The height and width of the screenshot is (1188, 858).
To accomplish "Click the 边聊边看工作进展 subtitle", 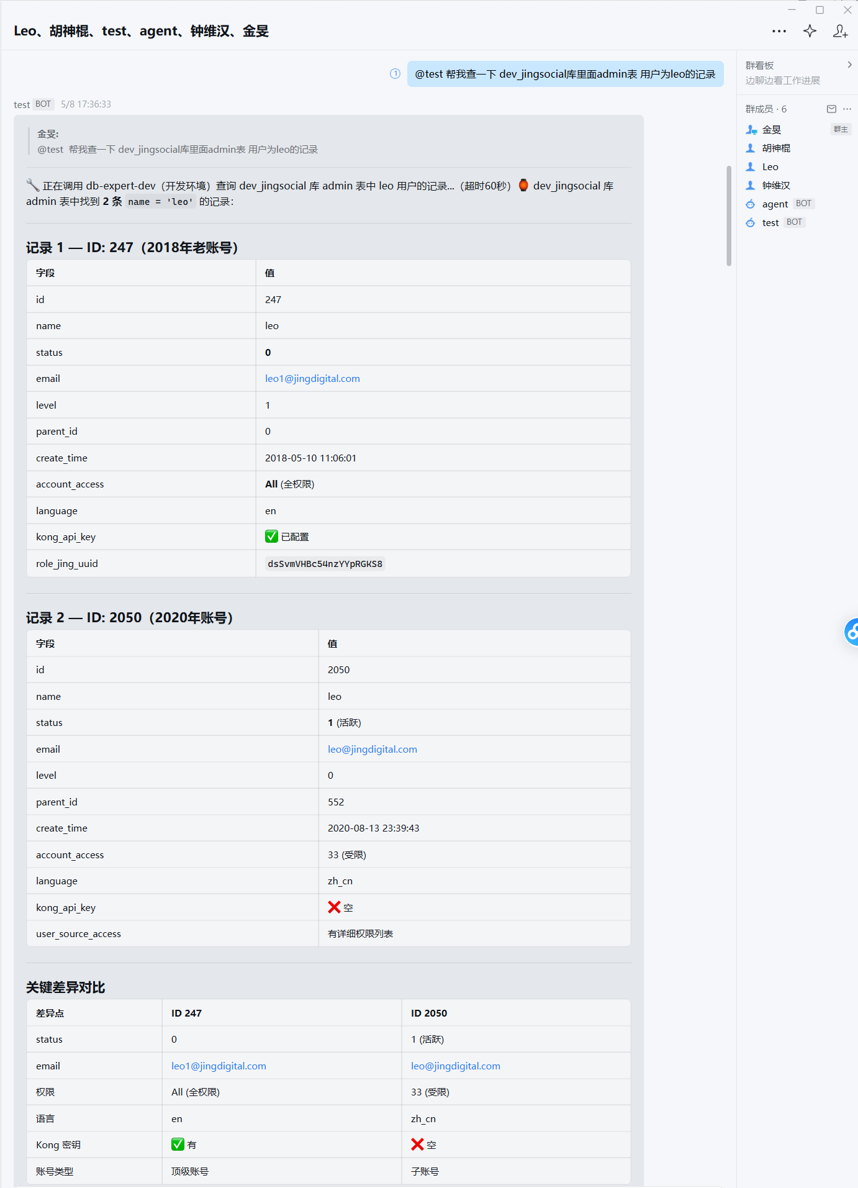I will pyautogui.click(x=783, y=80).
